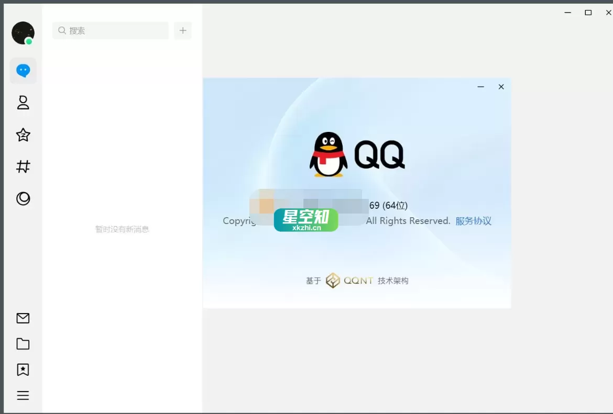Open the Mail envelope icon
Screen dimensions: 613x414
point(23,318)
